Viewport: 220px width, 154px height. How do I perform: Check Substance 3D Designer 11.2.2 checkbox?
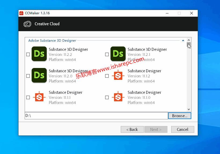tap(28, 54)
